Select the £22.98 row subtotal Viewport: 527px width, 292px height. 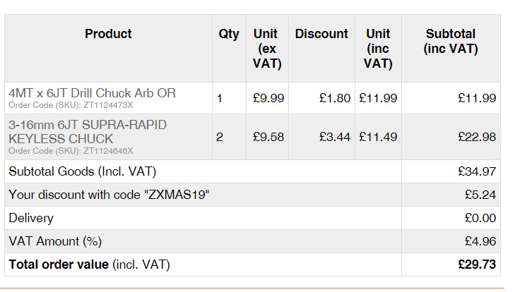477,137
